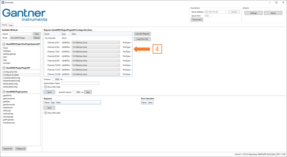
Task: Select the listMethods method
Action: (x=8, y=108)
